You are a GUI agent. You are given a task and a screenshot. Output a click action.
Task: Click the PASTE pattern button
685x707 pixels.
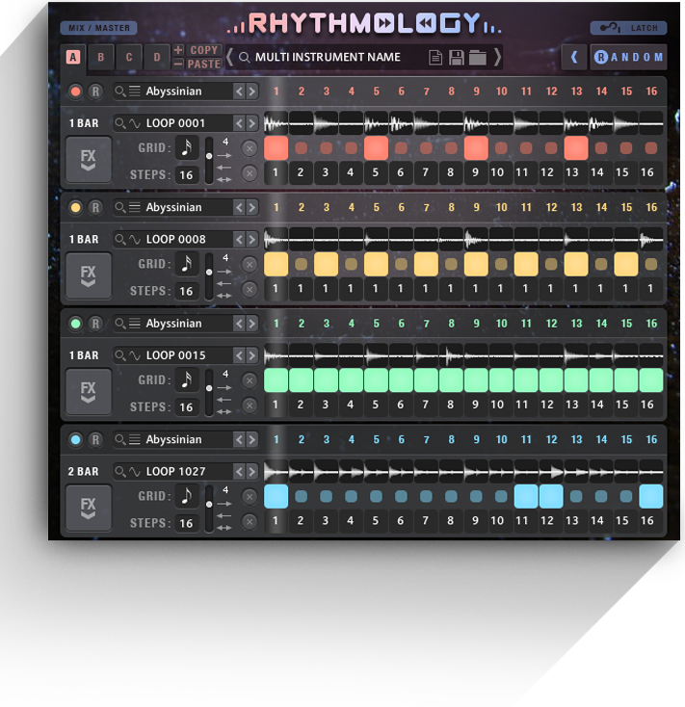coord(204,64)
